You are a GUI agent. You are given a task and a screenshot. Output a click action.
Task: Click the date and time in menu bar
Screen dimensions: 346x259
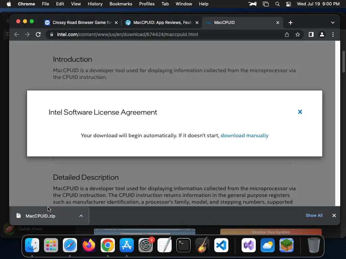pos(318,4)
